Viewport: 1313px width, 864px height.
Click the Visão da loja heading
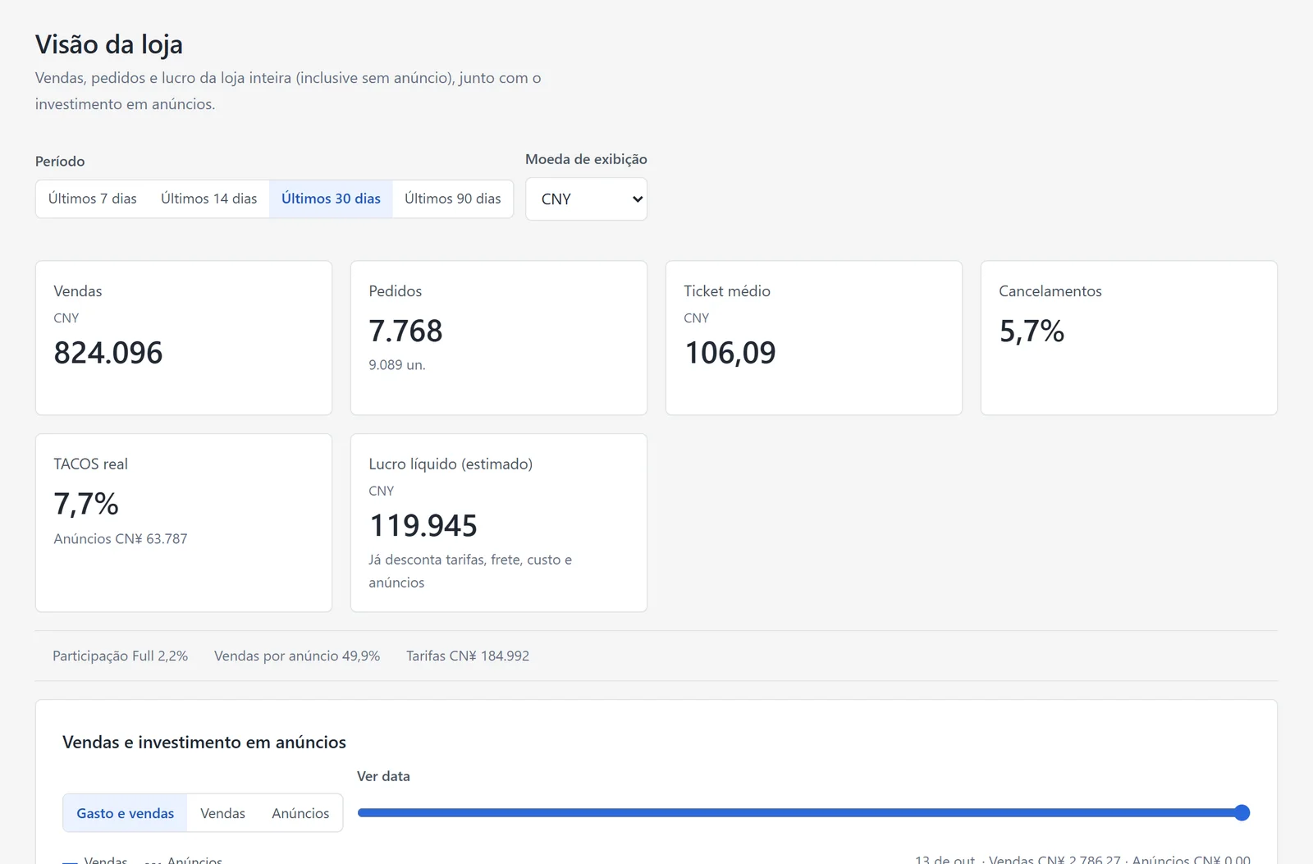(x=109, y=44)
